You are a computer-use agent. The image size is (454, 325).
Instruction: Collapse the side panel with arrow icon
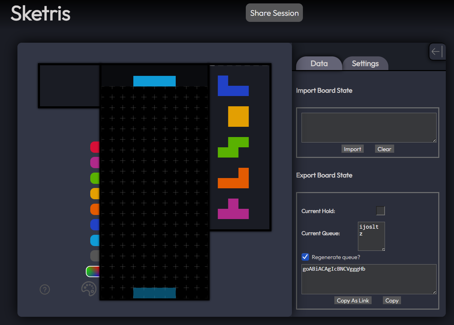pos(437,52)
